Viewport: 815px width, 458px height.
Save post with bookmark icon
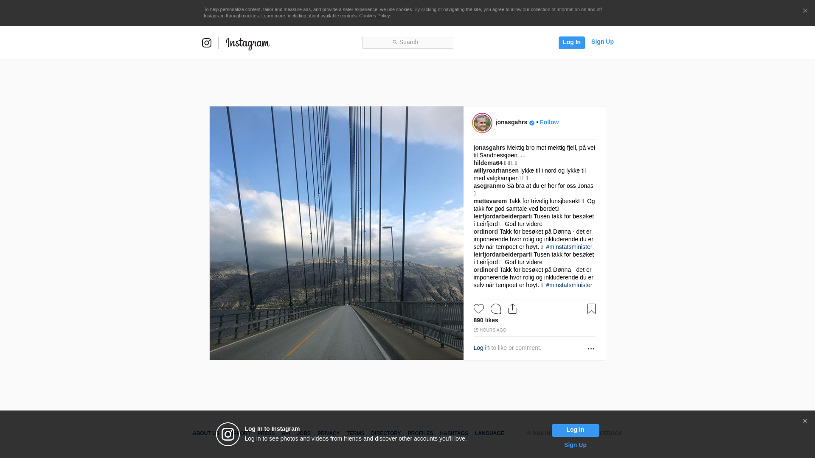pos(591,309)
